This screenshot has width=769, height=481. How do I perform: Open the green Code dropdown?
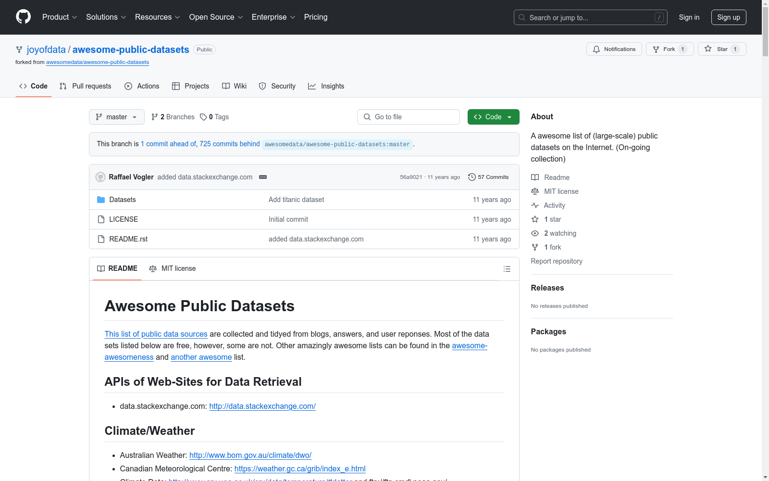pyautogui.click(x=494, y=117)
